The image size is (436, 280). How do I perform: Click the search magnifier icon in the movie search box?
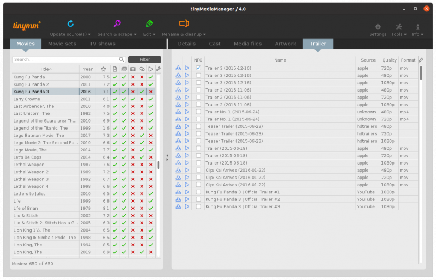tap(121, 59)
